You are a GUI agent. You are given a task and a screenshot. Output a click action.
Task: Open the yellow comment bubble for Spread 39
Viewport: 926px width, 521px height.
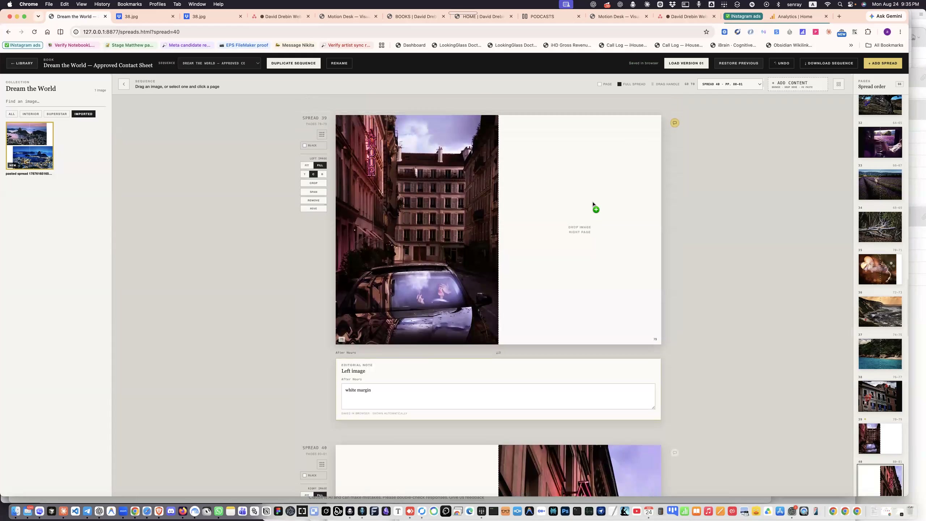675,123
